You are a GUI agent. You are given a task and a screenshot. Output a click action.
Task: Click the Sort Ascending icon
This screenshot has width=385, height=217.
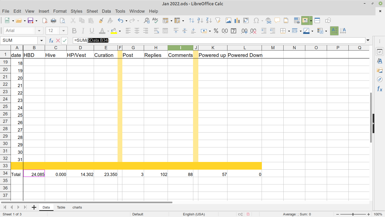(x=200, y=21)
